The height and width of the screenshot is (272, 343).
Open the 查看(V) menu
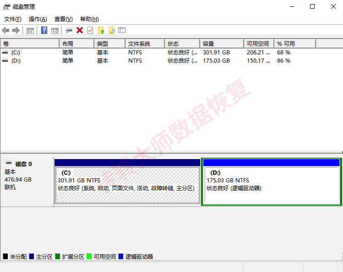pos(63,19)
